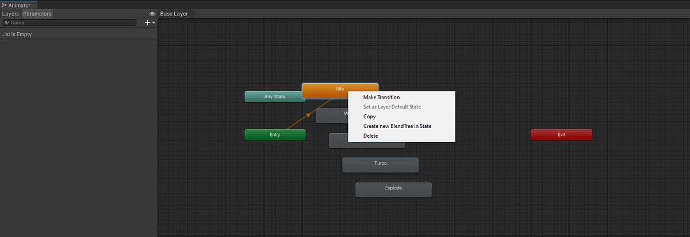Select the Any State node
Screen dimensions: 690x237
click(274, 96)
